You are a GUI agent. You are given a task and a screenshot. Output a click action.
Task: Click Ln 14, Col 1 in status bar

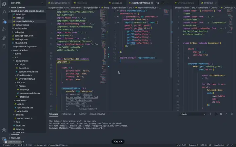click(x=181, y=145)
